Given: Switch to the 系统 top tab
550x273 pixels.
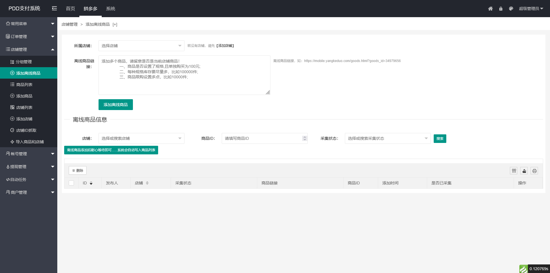Looking at the screenshot, I should coord(111,9).
